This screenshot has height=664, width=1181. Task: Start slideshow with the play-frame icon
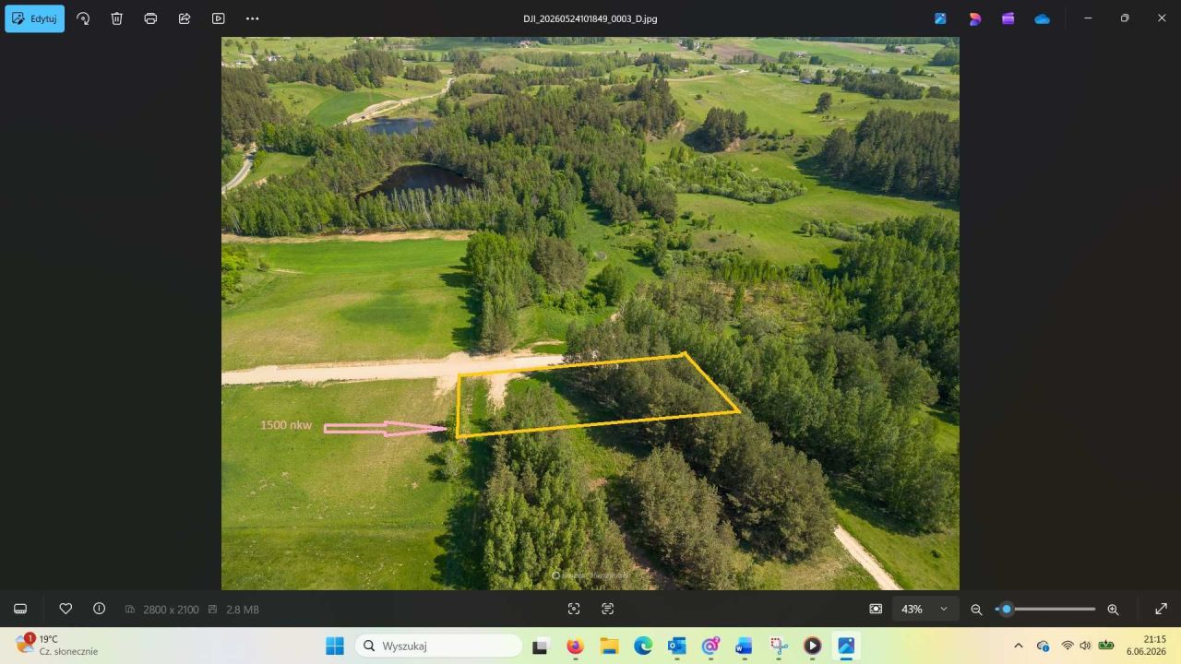click(x=219, y=18)
